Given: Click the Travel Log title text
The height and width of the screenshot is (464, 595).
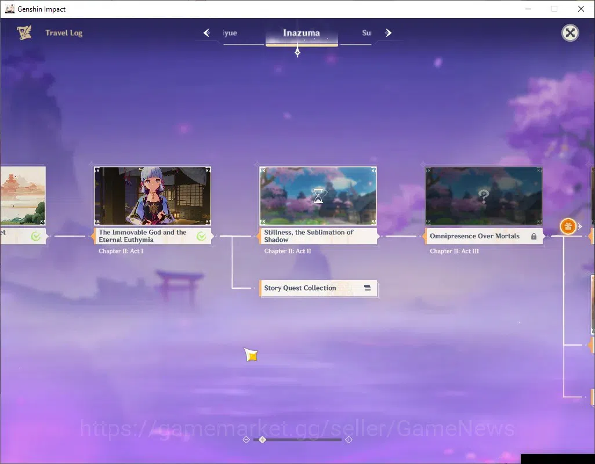Looking at the screenshot, I should click(64, 33).
